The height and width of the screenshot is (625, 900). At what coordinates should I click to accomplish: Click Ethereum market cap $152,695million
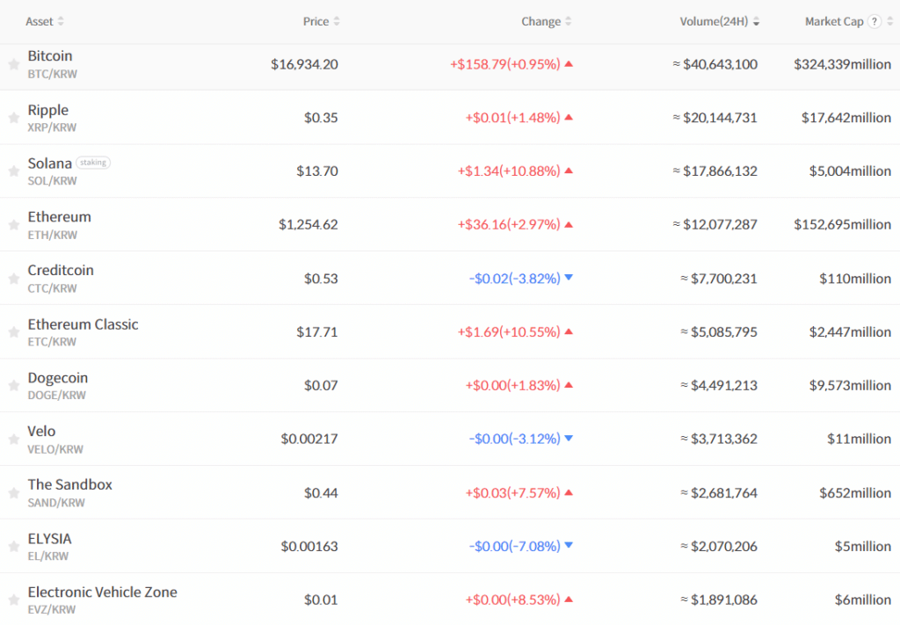click(843, 224)
